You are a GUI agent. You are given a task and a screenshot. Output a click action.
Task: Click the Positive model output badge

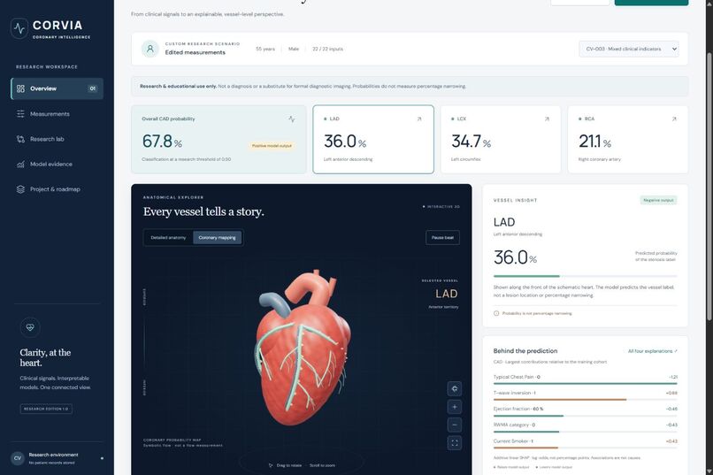272,145
